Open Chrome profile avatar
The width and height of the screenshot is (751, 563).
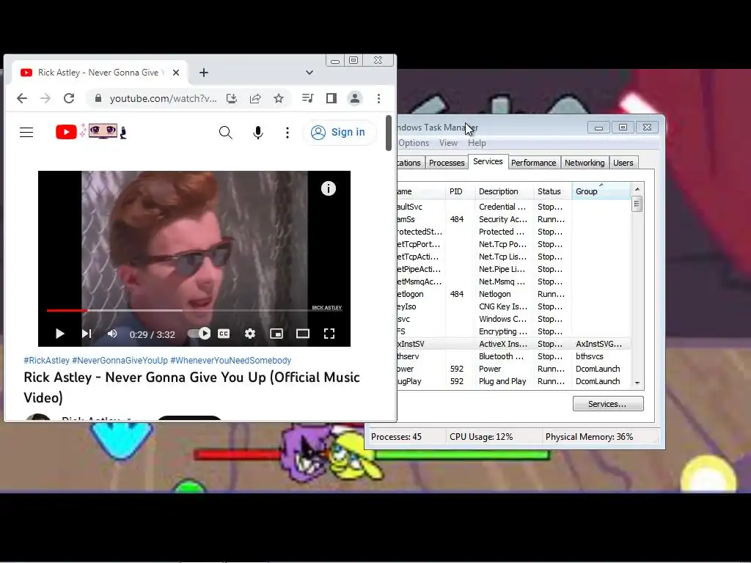point(355,99)
